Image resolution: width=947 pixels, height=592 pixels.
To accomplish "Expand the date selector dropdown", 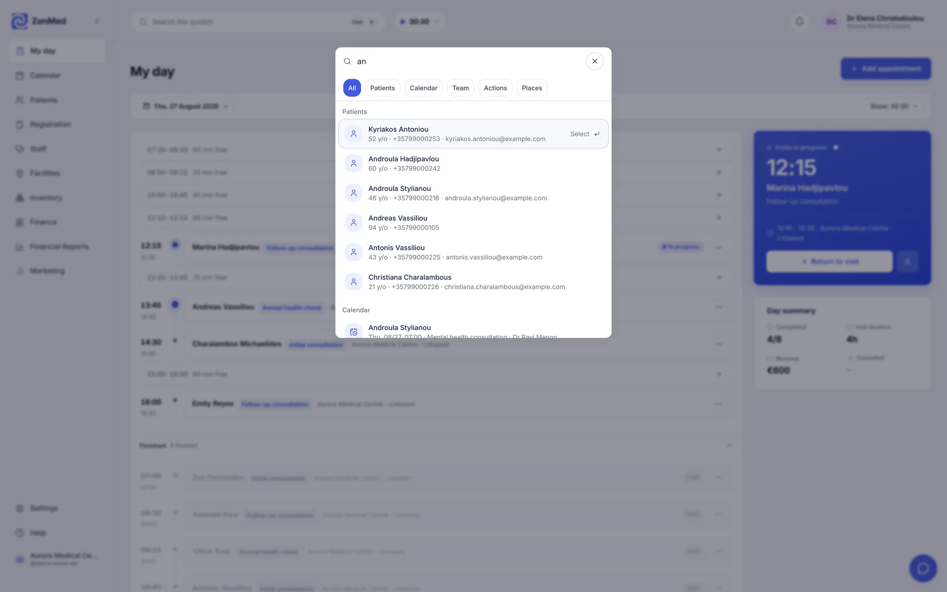I will click(x=185, y=106).
